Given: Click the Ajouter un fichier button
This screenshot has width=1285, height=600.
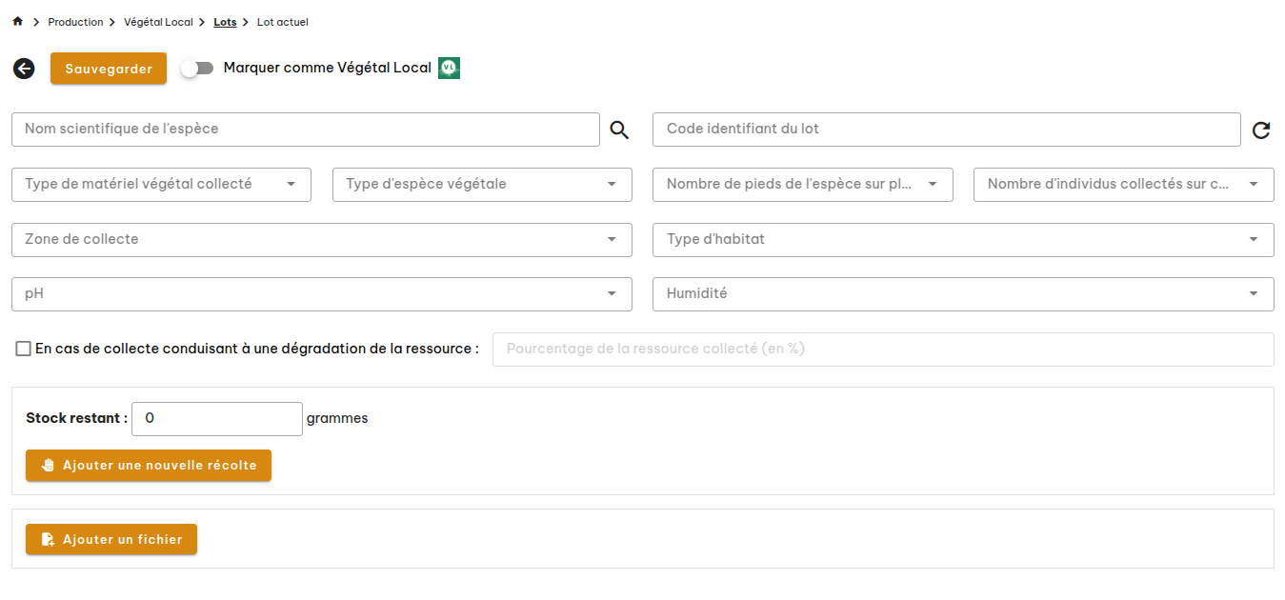Looking at the screenshot, I should (x=111, y=540).
